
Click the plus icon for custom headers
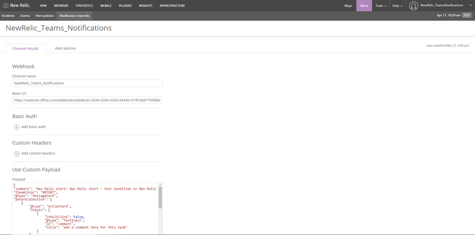17,154
